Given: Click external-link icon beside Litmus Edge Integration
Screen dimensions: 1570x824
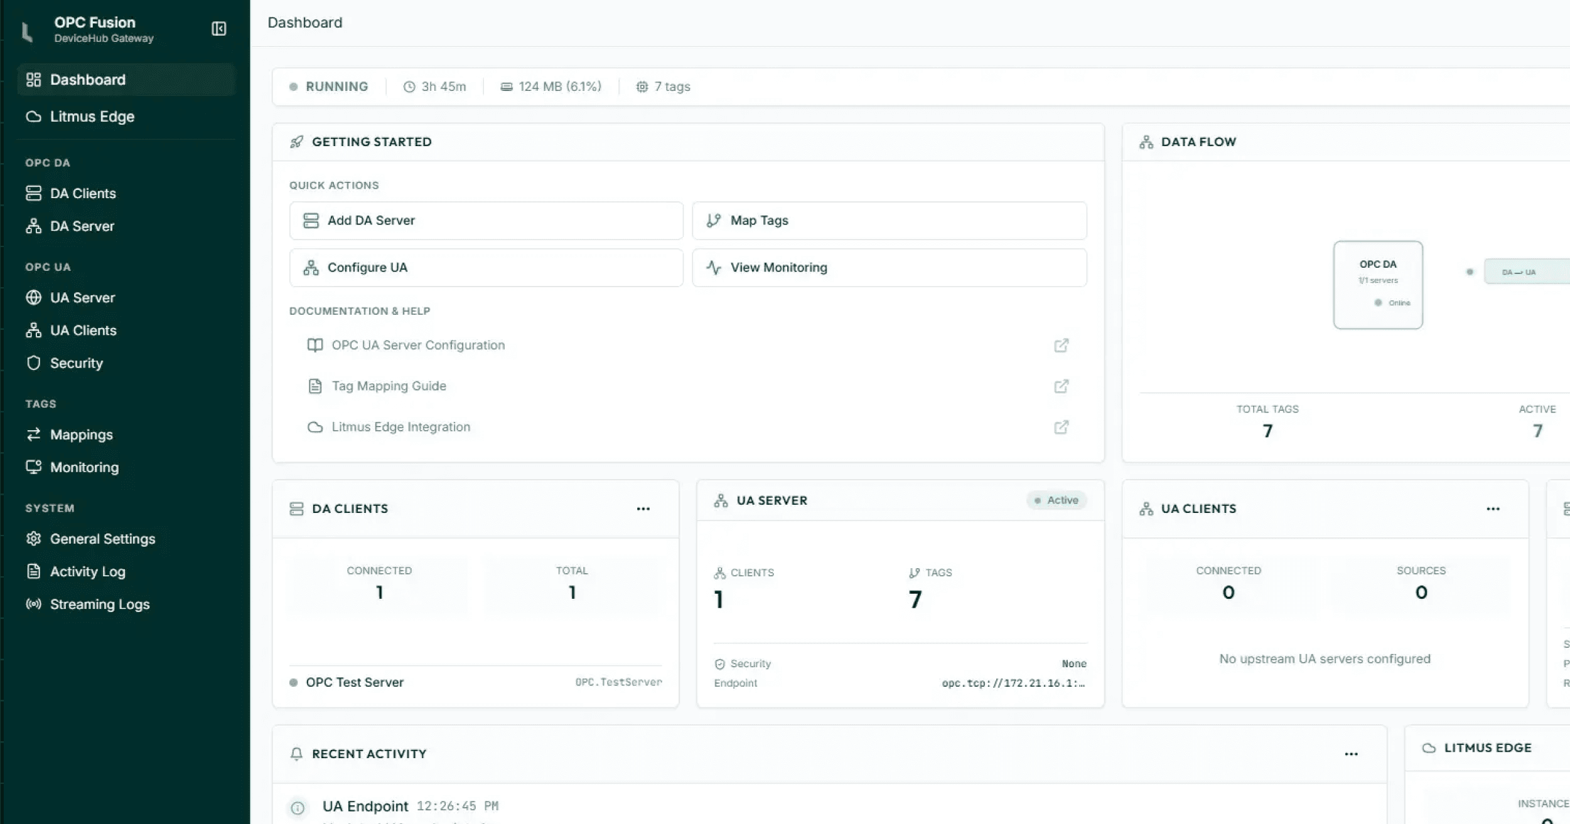Looking at the screenshot, I should click(1061, 427).
